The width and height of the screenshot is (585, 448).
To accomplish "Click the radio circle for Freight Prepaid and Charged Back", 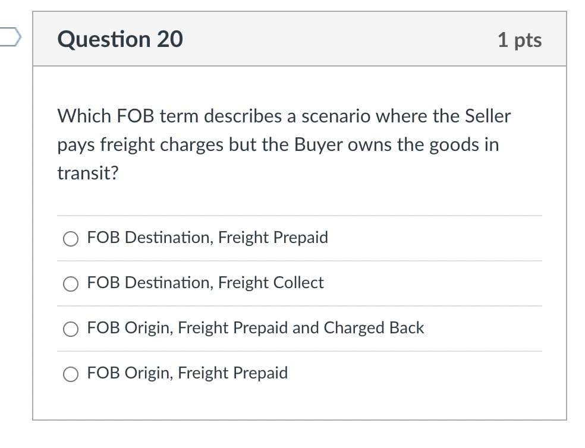I will pos(71,329).
